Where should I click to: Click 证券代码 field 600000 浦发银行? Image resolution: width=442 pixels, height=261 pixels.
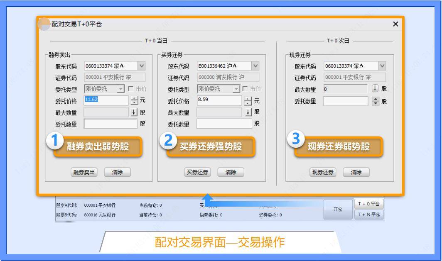[228, 78]
